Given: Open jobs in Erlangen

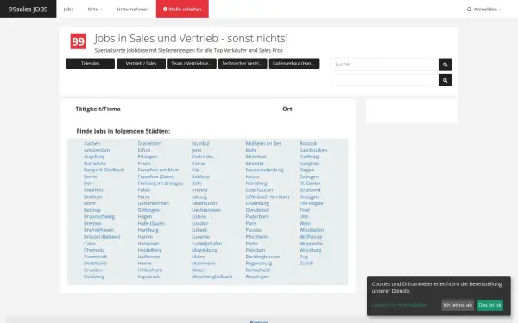Looking at the screenshot, I should coord(148,157).
